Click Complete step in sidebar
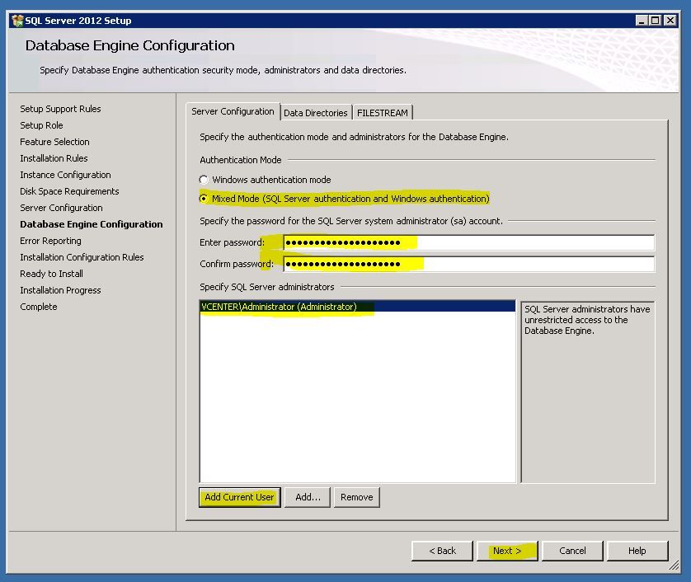 (x=38, y=307)
